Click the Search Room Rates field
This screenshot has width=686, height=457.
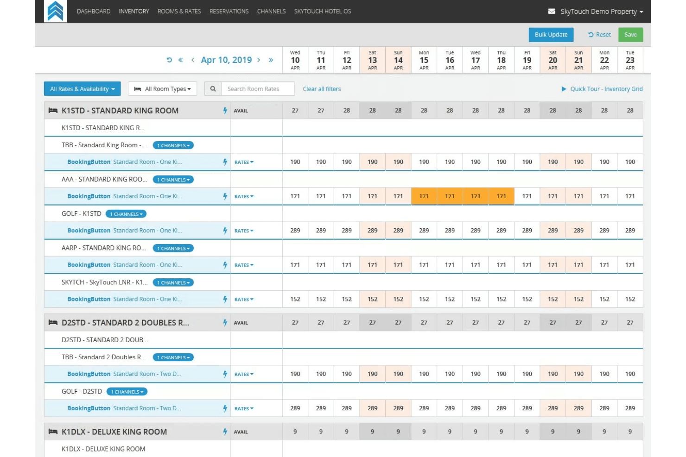[x=258, y=89]
